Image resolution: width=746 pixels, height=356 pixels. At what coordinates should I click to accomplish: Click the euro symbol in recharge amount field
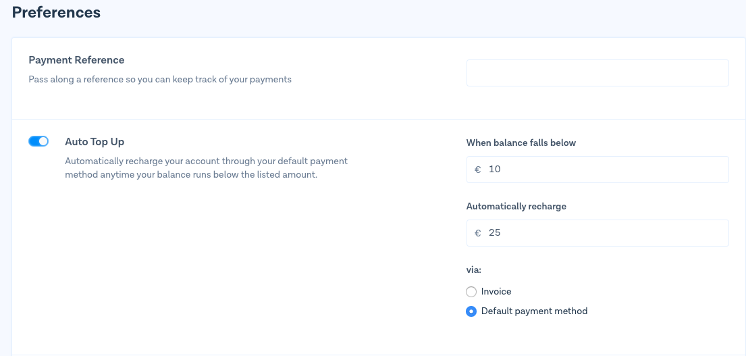click(478, 233)
